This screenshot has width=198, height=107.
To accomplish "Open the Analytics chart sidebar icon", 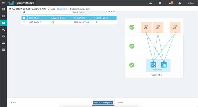I will 3,50.
